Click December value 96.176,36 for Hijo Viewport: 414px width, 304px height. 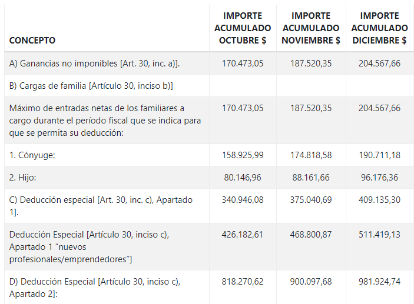379,178
